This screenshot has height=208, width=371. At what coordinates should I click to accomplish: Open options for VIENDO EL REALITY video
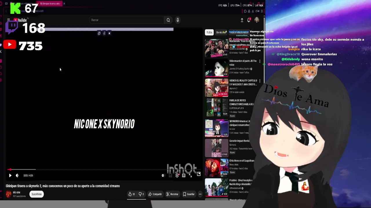[260, 81]
